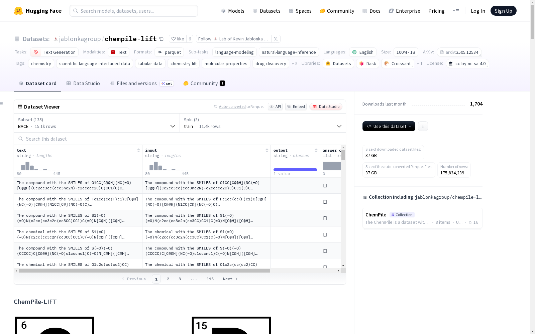Image resolution: width=535 pixels, height=334 pixels.
Task: Select the parquet format tag
Action: click(x=169, y=52)
